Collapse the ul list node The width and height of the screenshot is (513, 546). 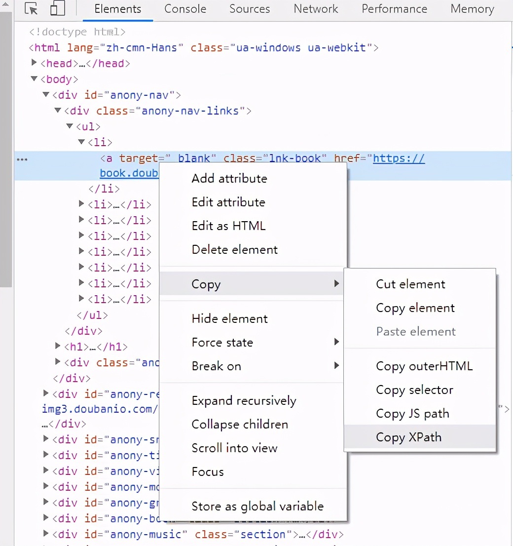pos(70,126)
